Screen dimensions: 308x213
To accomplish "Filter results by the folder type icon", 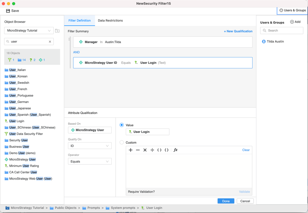I will click(x=20, y=60).
